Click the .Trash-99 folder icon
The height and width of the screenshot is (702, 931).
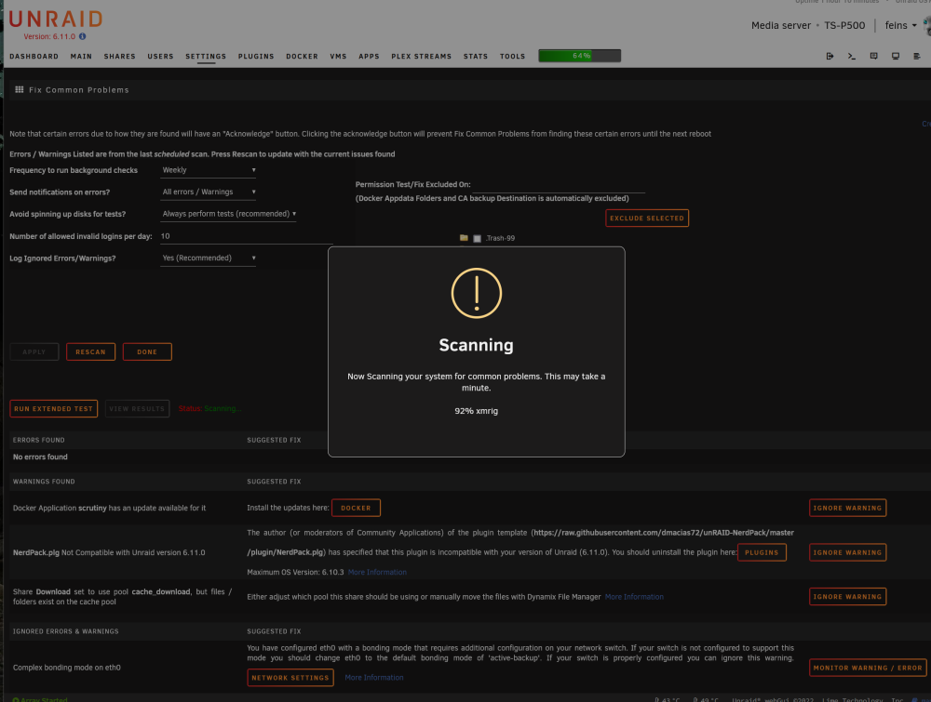464,238
